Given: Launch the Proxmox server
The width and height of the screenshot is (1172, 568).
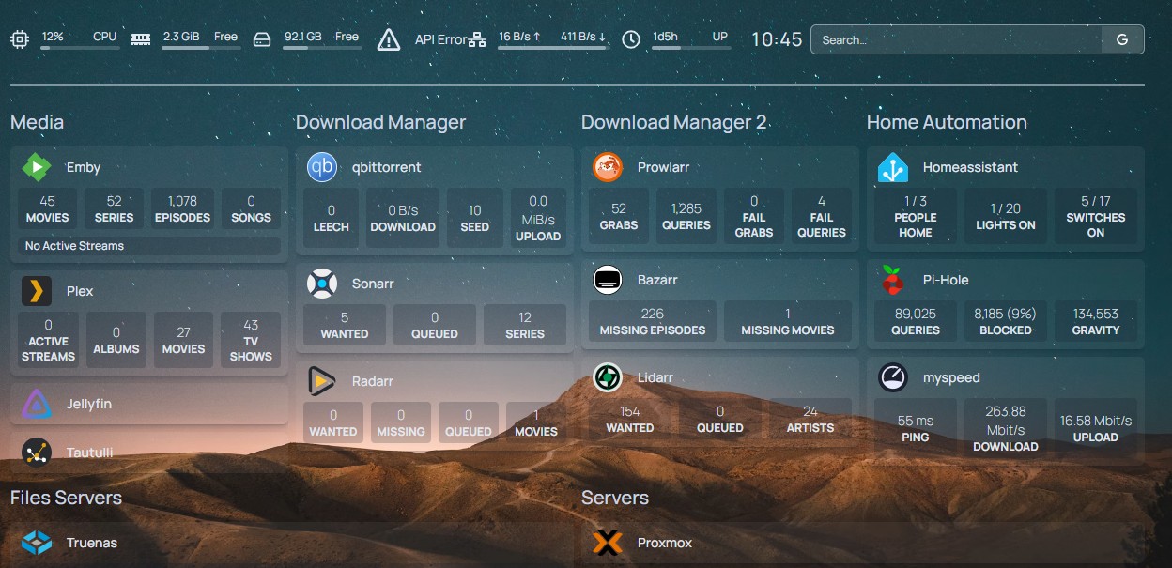Looking at the screenshot, I should tap(666, 543).
